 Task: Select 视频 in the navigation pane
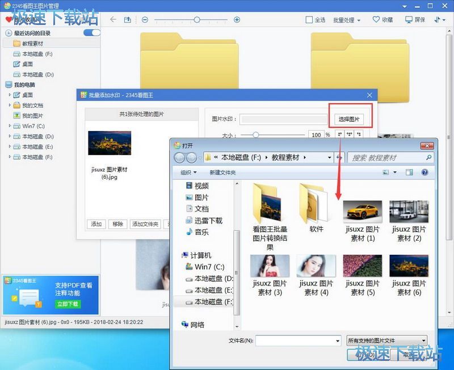tap(197, 186)
